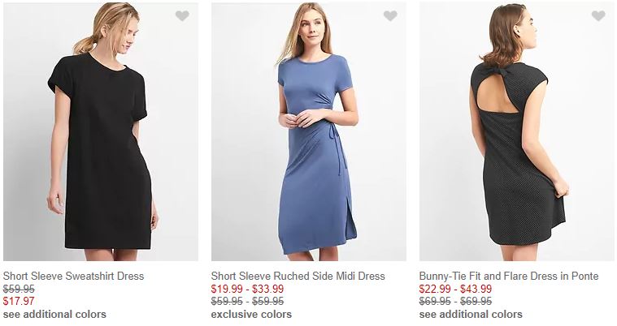Select the Bunny-Tie Fit and Flare Dress title

coord(509,276)
